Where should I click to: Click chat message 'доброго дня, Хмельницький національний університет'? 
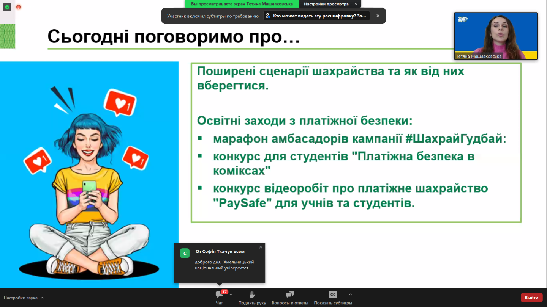click(224, 265)
